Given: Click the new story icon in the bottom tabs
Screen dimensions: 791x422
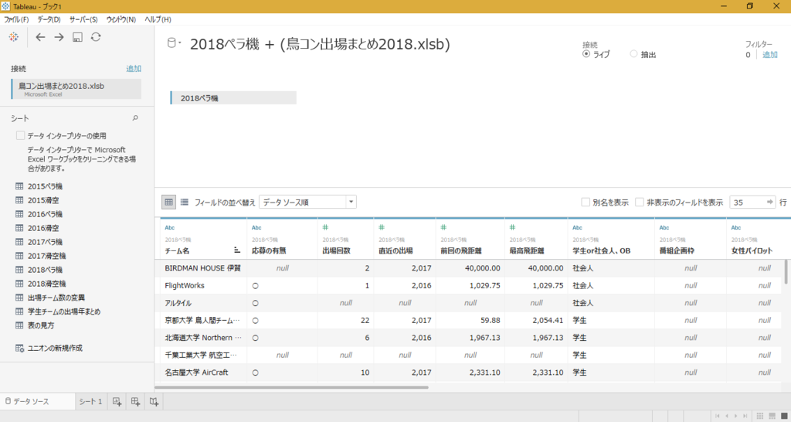Looking at the screenshot, I should pos(154,402).
